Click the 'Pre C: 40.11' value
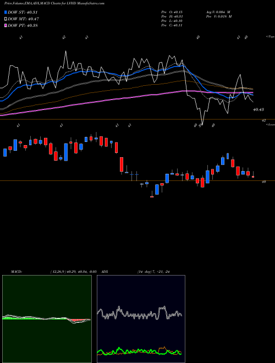Viewport: 275px width, 363px height. [172, 25]
